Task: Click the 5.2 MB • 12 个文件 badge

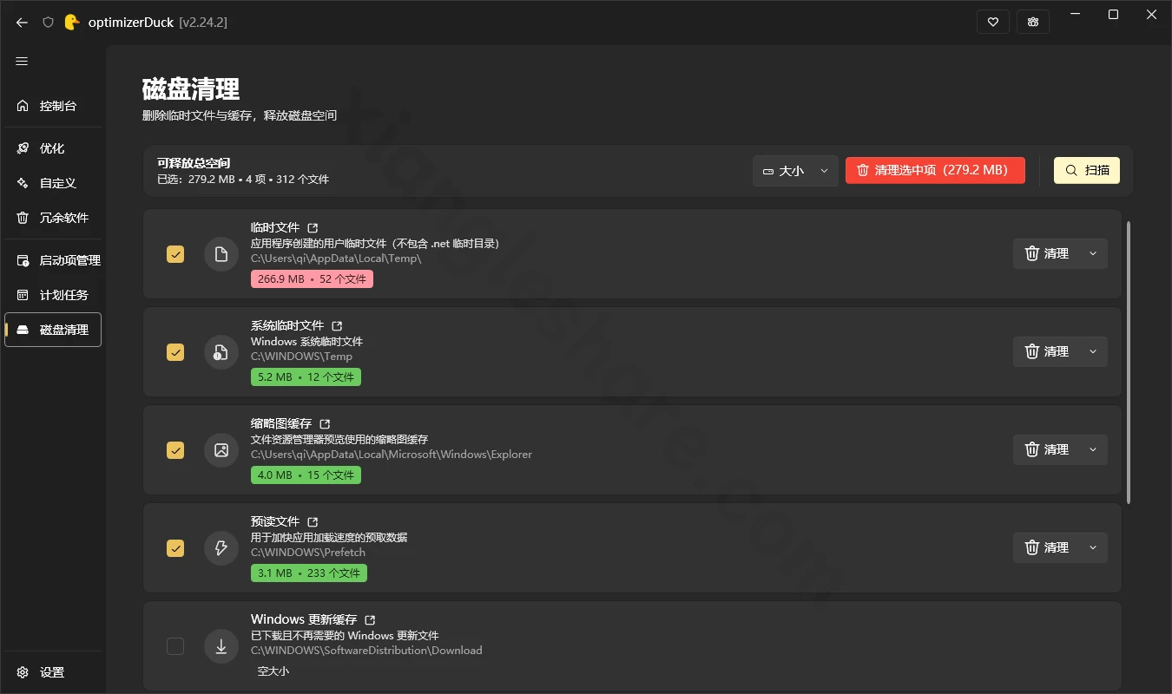Action: click(306, 377)
